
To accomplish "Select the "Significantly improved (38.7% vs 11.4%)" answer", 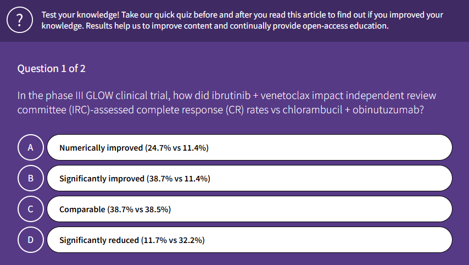I will 249,178.
